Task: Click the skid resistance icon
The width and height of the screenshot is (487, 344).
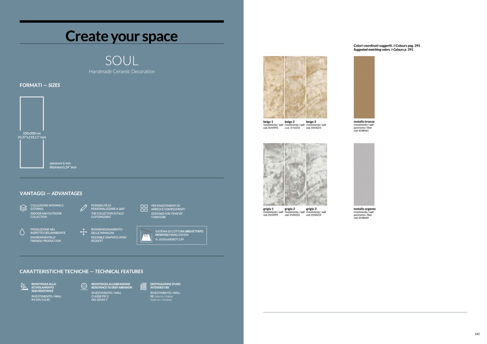Action: (24, 286)
